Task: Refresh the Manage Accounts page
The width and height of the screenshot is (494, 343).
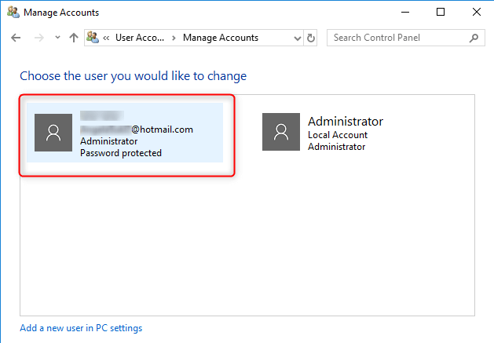Action: click(311, 38)
